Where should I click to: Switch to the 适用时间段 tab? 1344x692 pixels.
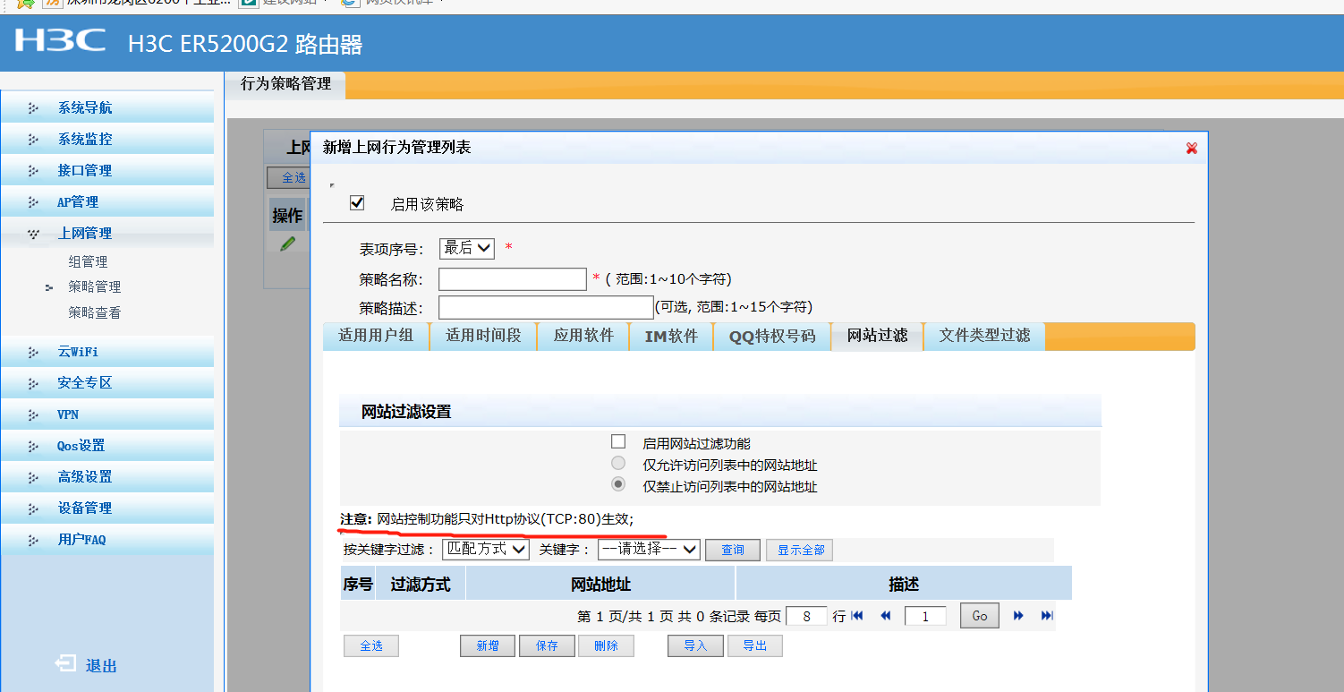[483, 336]
